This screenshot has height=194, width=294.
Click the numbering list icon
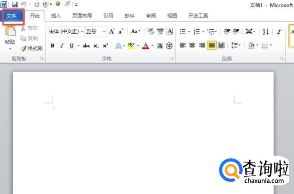[197, 31]
